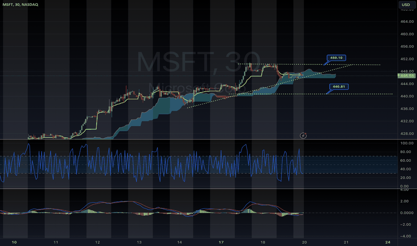
Task: Click the date label 21 on time axis
Action: pos(346,242)
